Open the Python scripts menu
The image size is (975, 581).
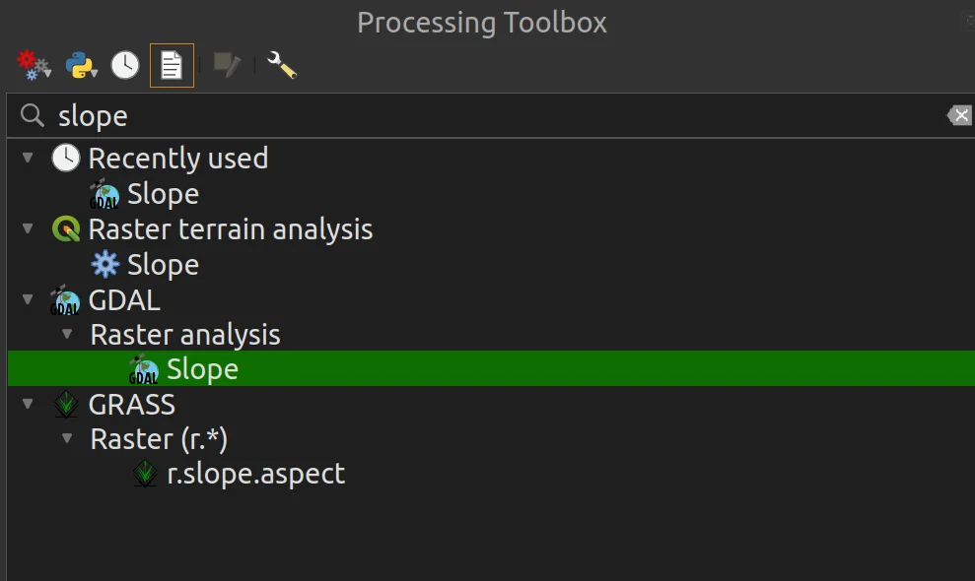(x=81, y=65)
